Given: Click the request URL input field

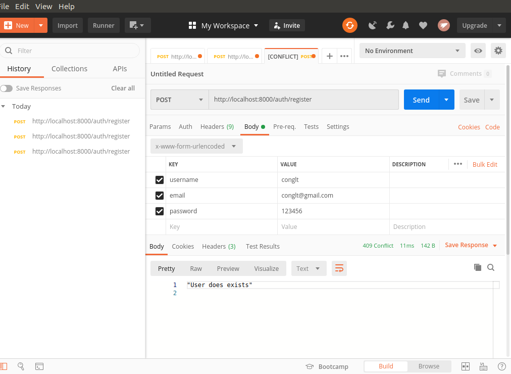Looking at the screenshot, I should point(303,100).
